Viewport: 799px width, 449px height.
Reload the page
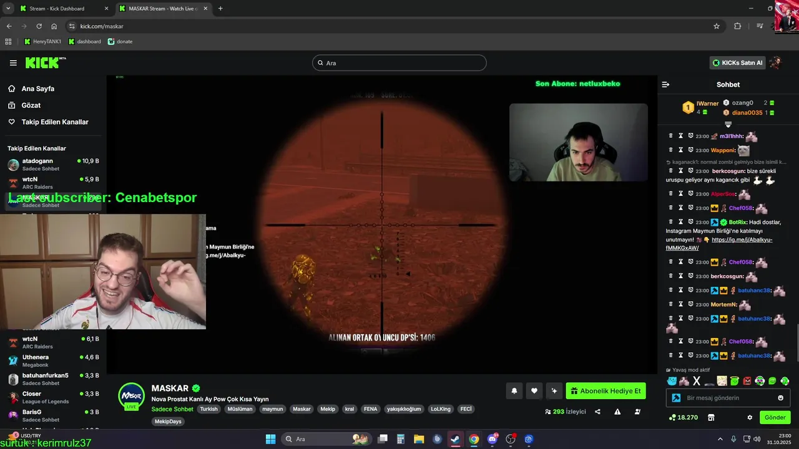click(x=39, y=26)
